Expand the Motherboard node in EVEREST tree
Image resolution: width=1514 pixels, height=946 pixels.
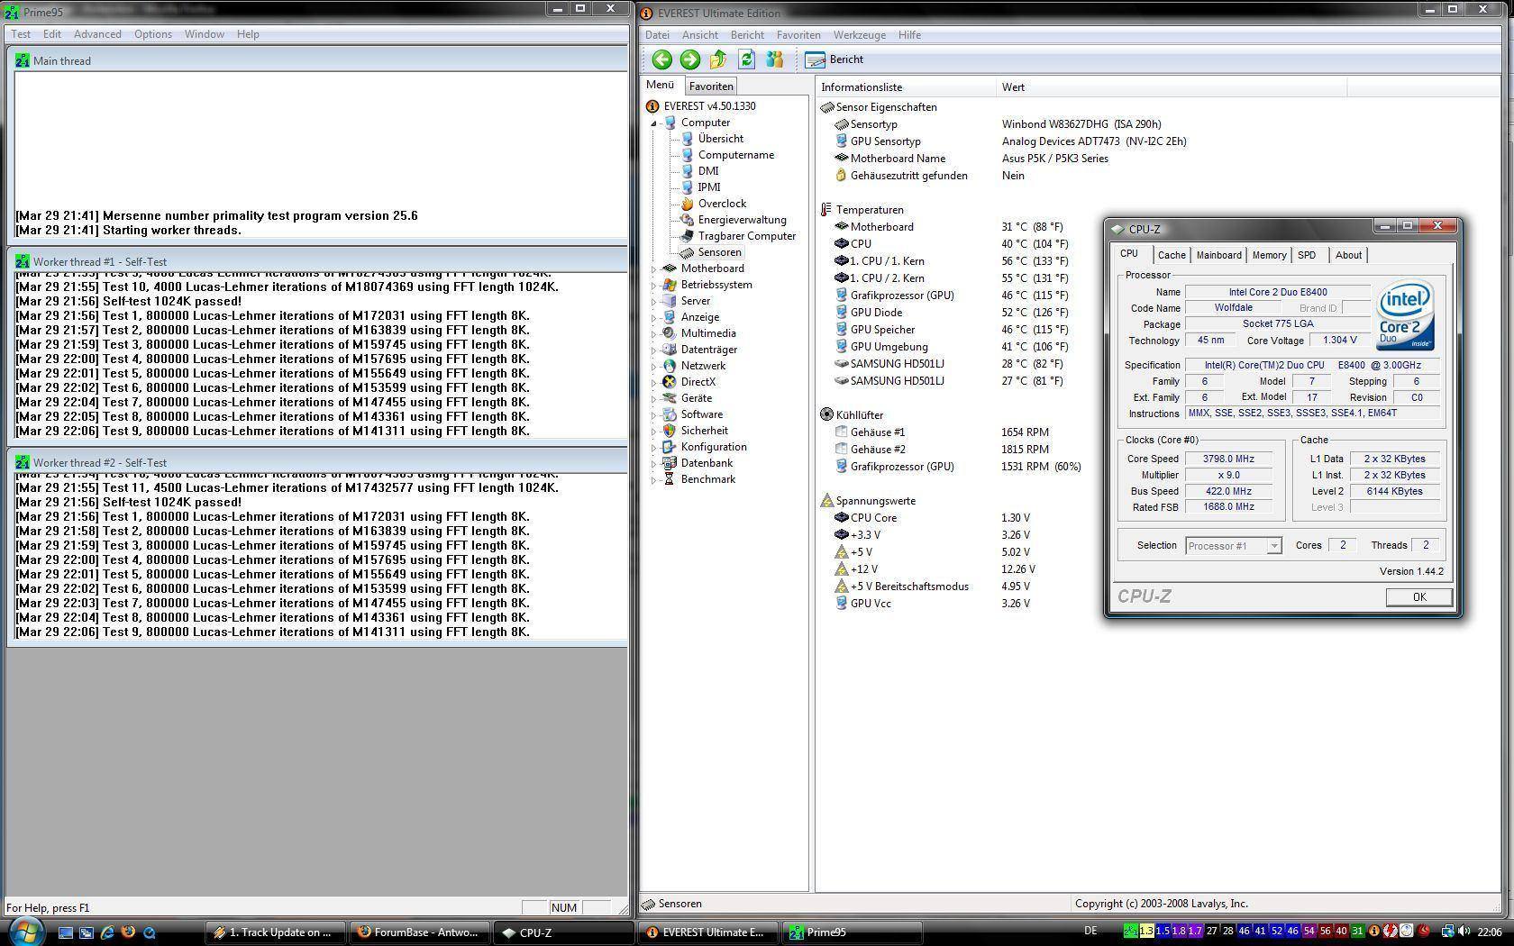click(x=653, y=268)
